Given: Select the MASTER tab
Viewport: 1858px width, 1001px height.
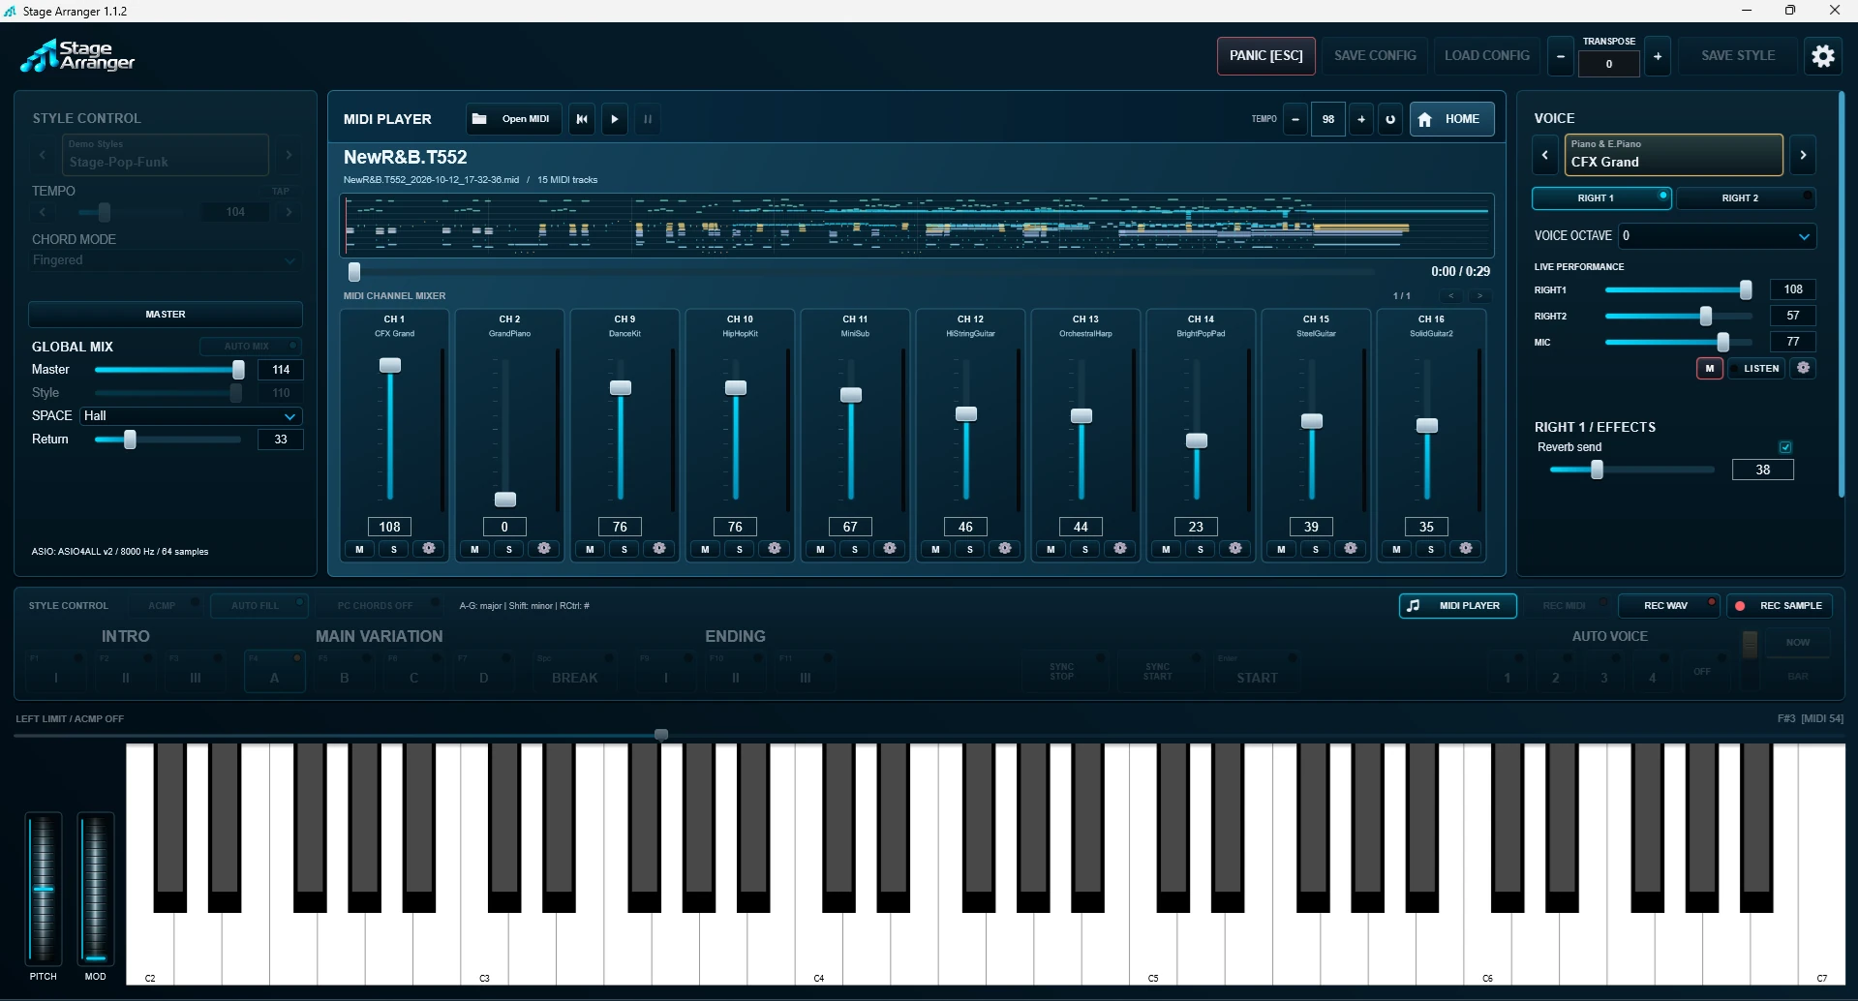Looking at the screenshot, I should click(x=166, y=315).
